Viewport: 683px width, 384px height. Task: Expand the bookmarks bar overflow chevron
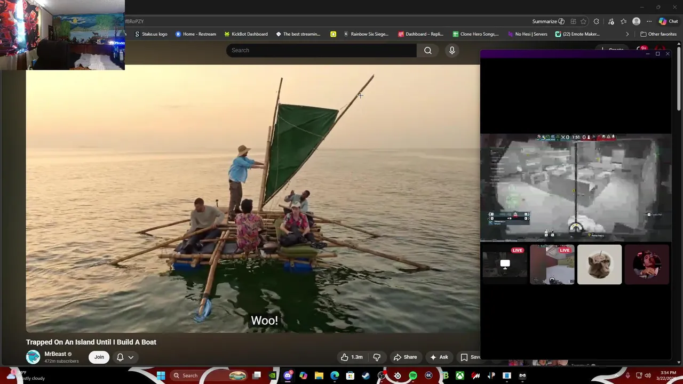click(x=627, y=34)
